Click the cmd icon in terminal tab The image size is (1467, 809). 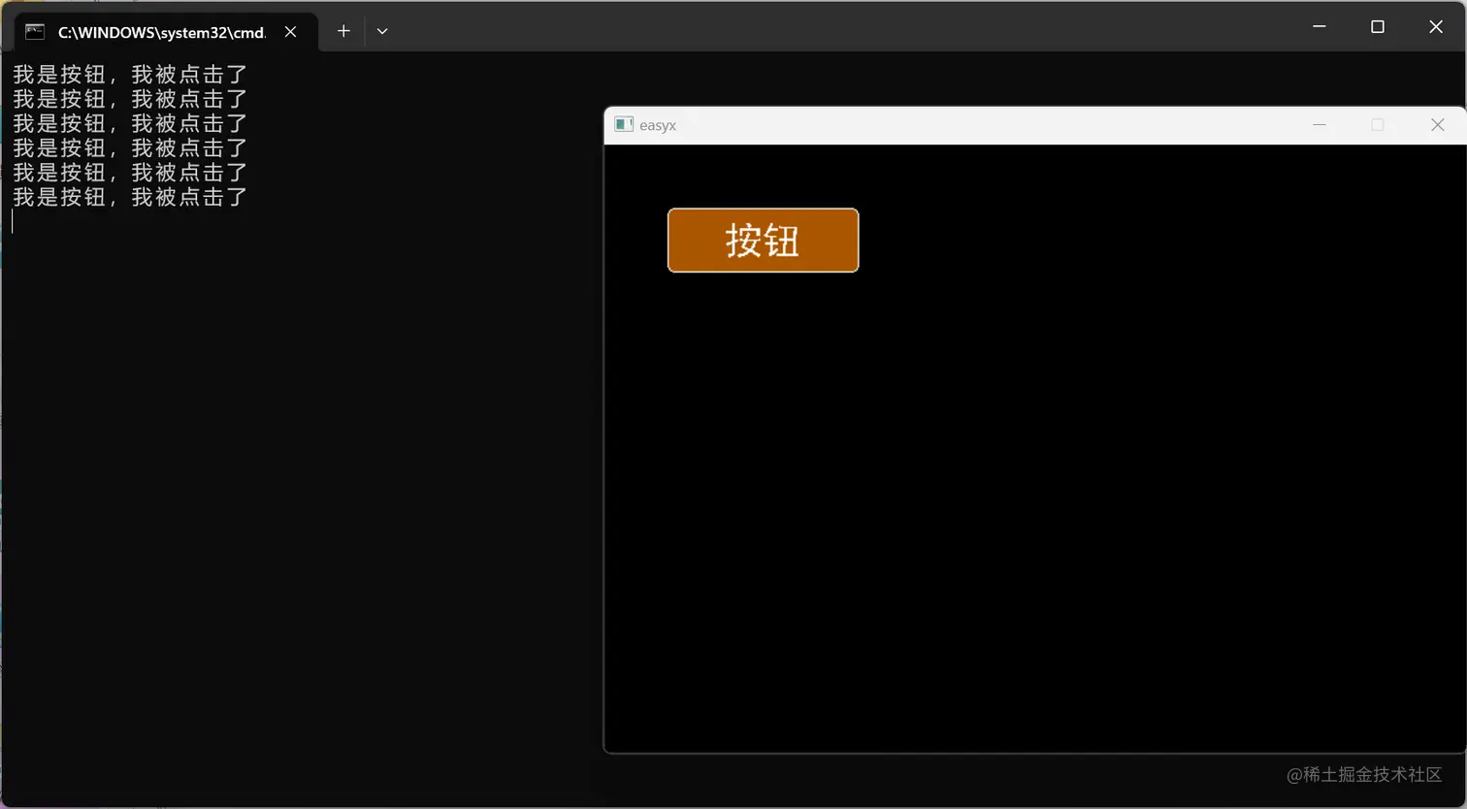pyautogui.click(x=35, y=32)
